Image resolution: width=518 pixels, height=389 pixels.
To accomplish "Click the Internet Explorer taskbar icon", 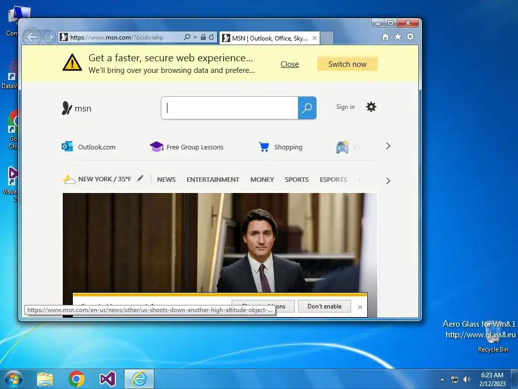I will coord(139,379).
